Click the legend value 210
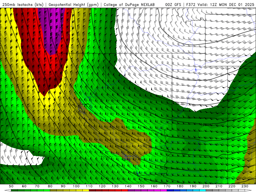The image size is (256, 192). click(219, 186)
